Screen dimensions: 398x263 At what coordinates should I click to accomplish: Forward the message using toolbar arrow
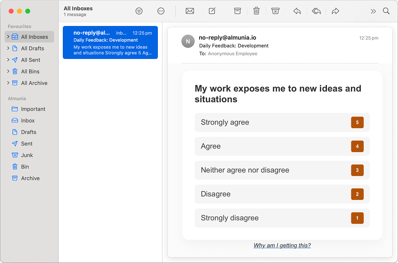[335, 11]
